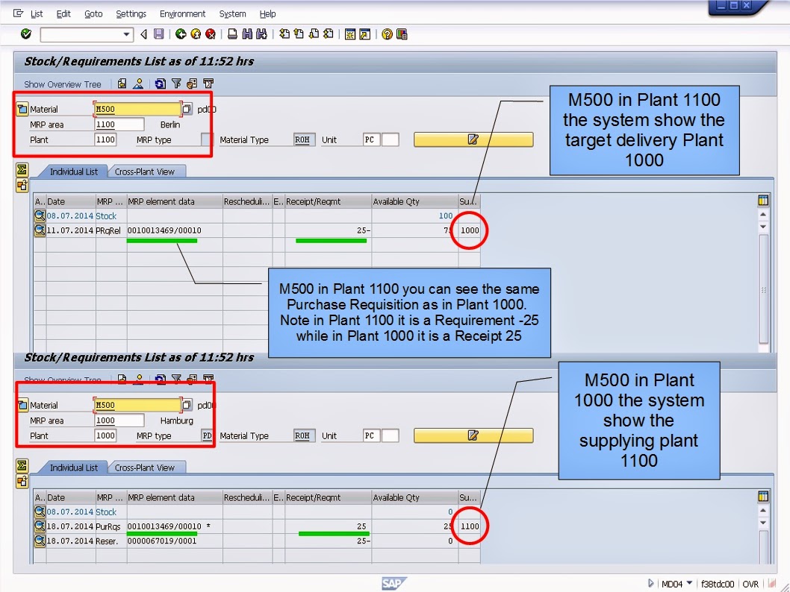The width and height of the screenshot is (790, 592).
Task: Click scroll-down arrow of Berlin table
Action: [763, 227]
